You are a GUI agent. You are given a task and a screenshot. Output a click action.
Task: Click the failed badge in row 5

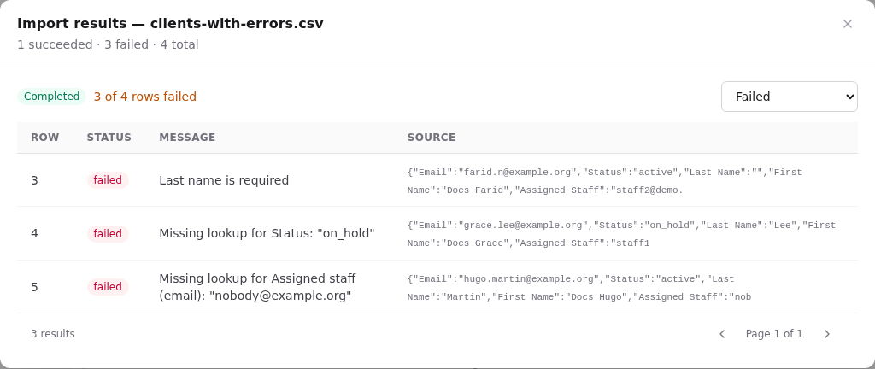(x=108, y=286)
